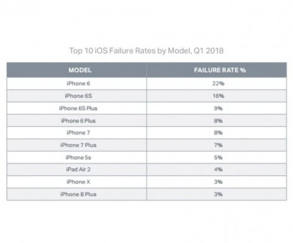Click the 9% failure rate value
Screen dimensions: 293x243
coord(218,108)
